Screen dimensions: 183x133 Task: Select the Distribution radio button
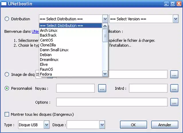(x=7, y=19)
